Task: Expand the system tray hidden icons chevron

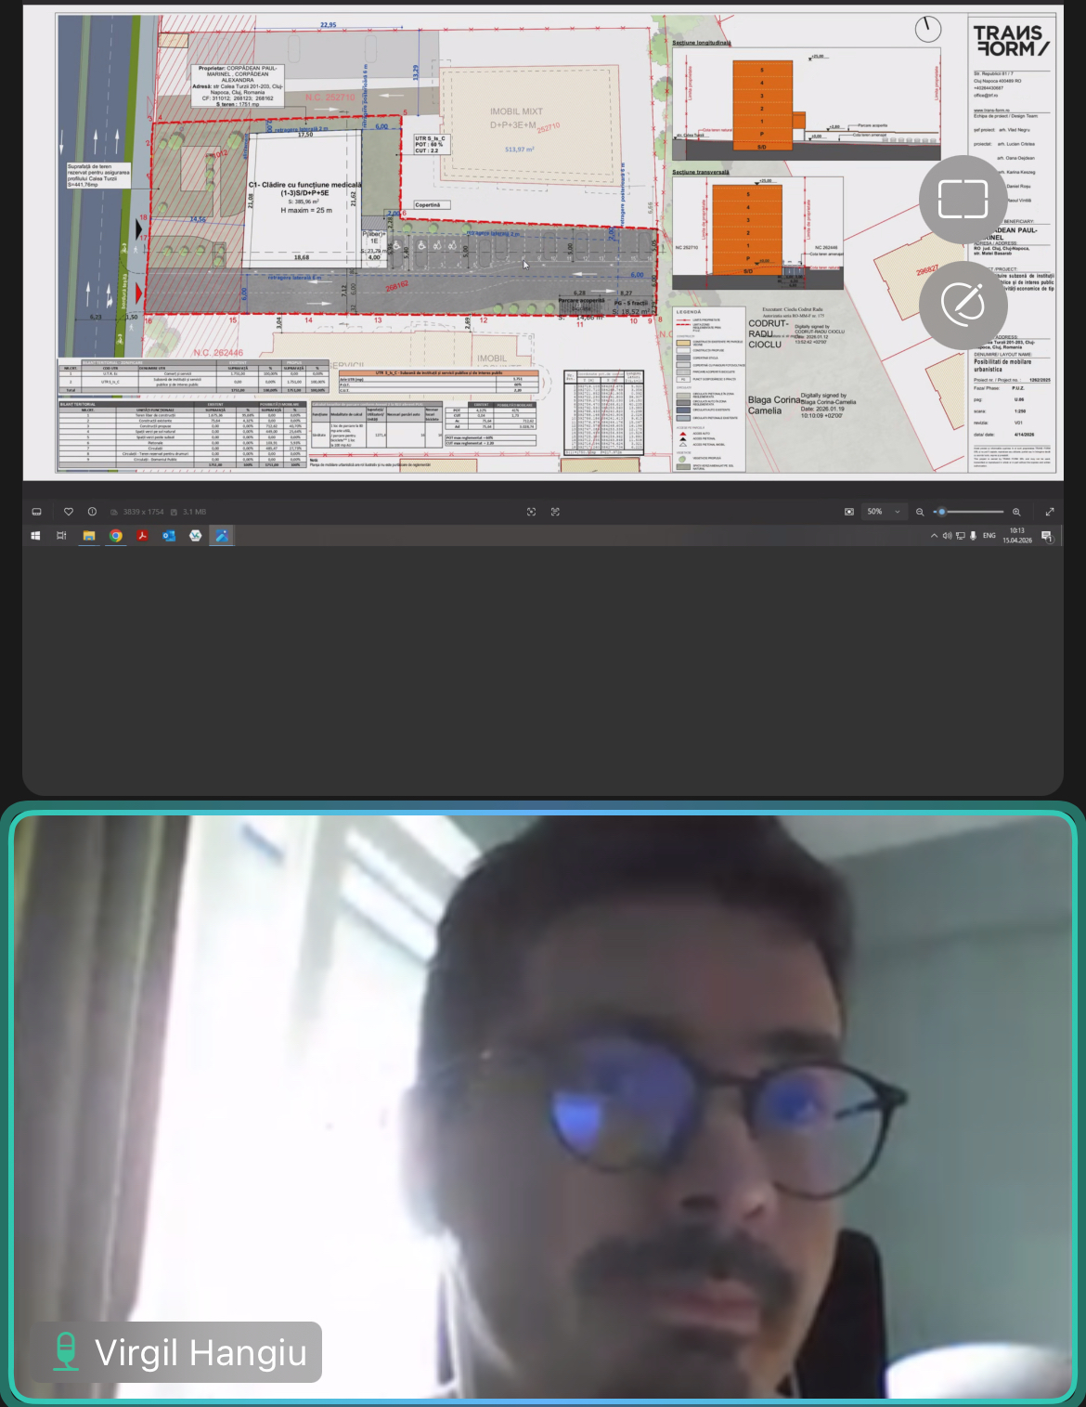Action: pos(934,536)
